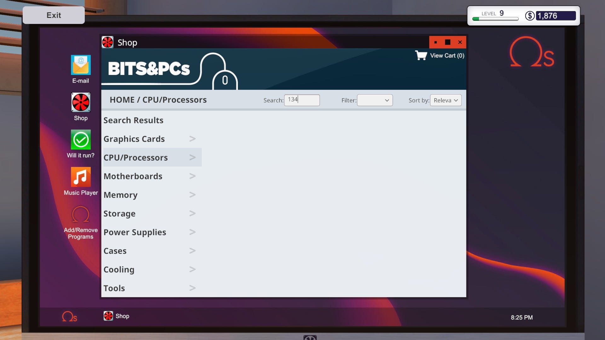Expand the Cases arrow
The height and width of the screenshot is (340, 605).
click(x=193, y=251)
